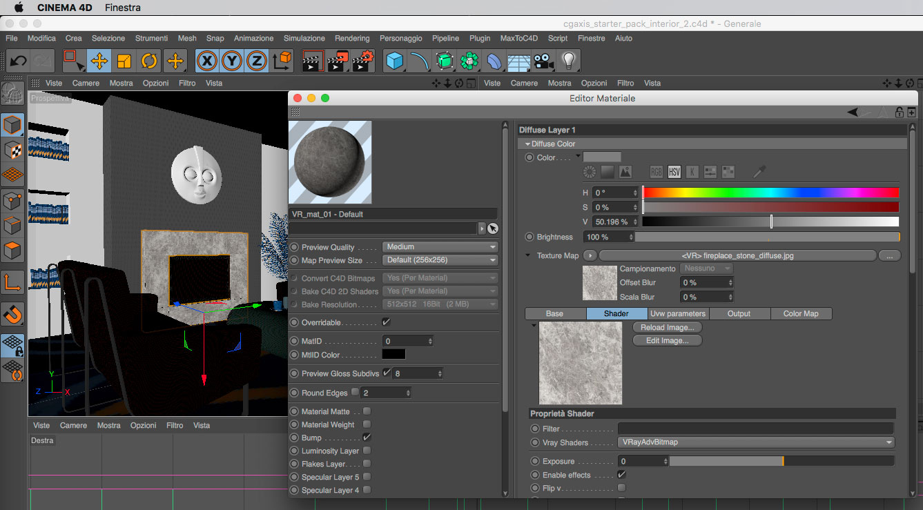This screenshot has height=510, width=923.
Task: Toggle the Enable effects checkbox
Action: coord(621,475)
